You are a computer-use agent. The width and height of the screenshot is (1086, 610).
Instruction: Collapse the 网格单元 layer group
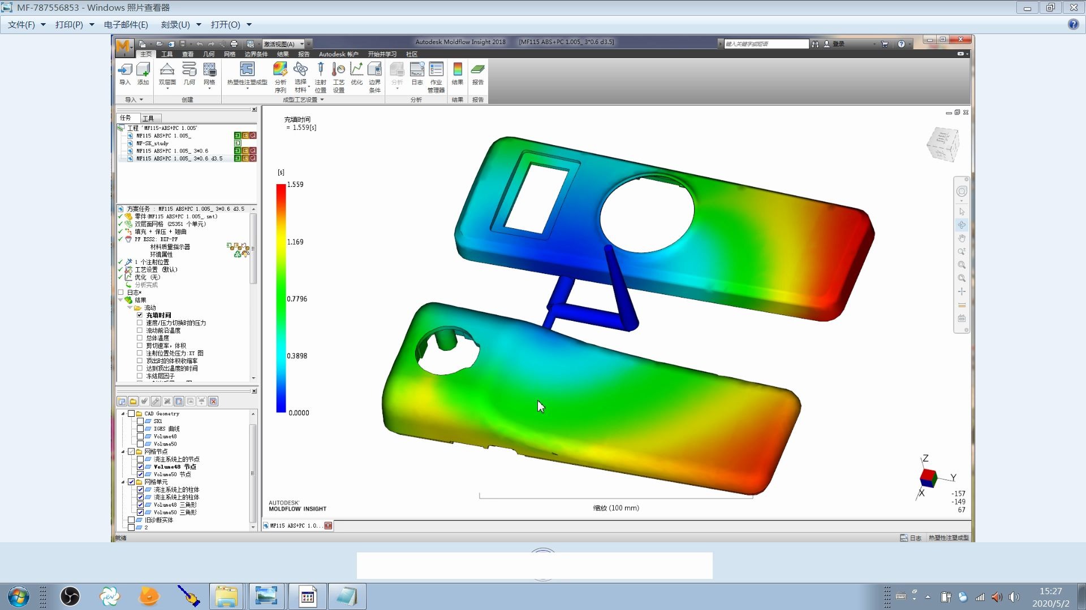point(124,482)
